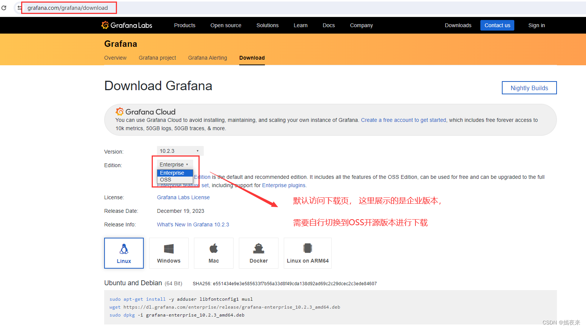Reload the page with the refresh icon

click(x=4, y=8)
